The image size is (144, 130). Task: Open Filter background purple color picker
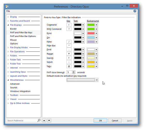point(92,42)
